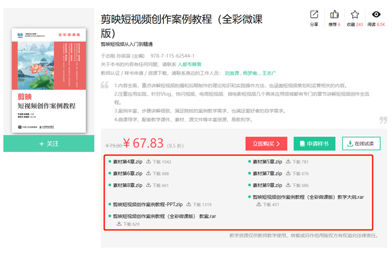Click the 人邮韦雅雪 contact link
This screenshot has height=255, width=392.
point(189,64)
